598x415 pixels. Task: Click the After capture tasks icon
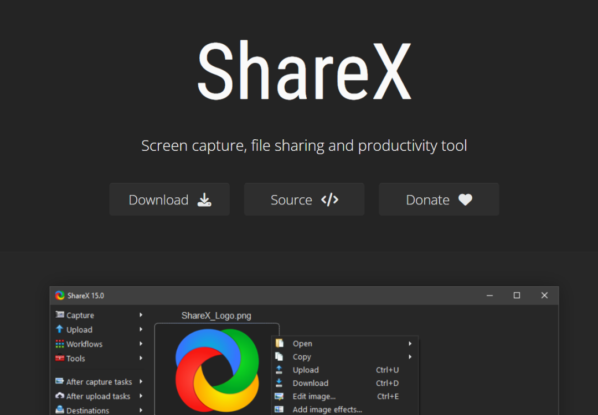59,381
